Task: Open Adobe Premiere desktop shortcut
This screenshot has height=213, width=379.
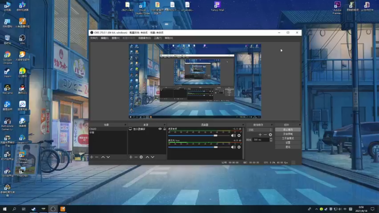Action: pyautogui.click(x=337, y=8)
